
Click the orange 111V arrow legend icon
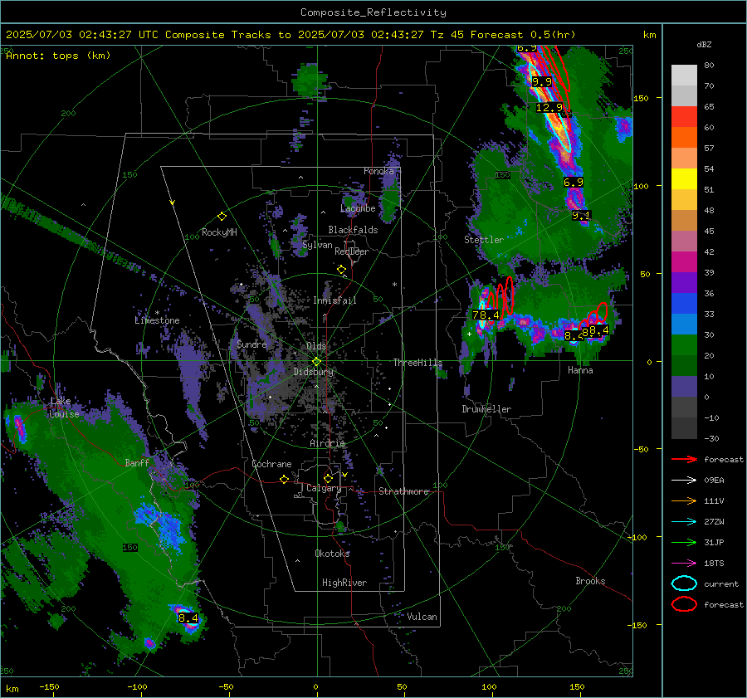click(x=684, y=500)
